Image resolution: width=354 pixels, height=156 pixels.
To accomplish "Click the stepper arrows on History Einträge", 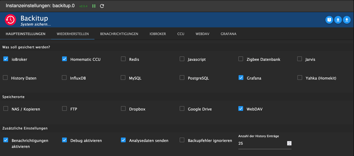I will point(289,143).
